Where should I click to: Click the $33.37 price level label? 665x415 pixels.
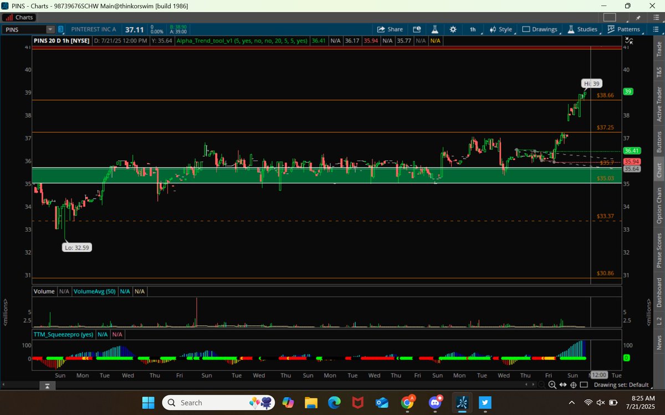tap(605, 216)
